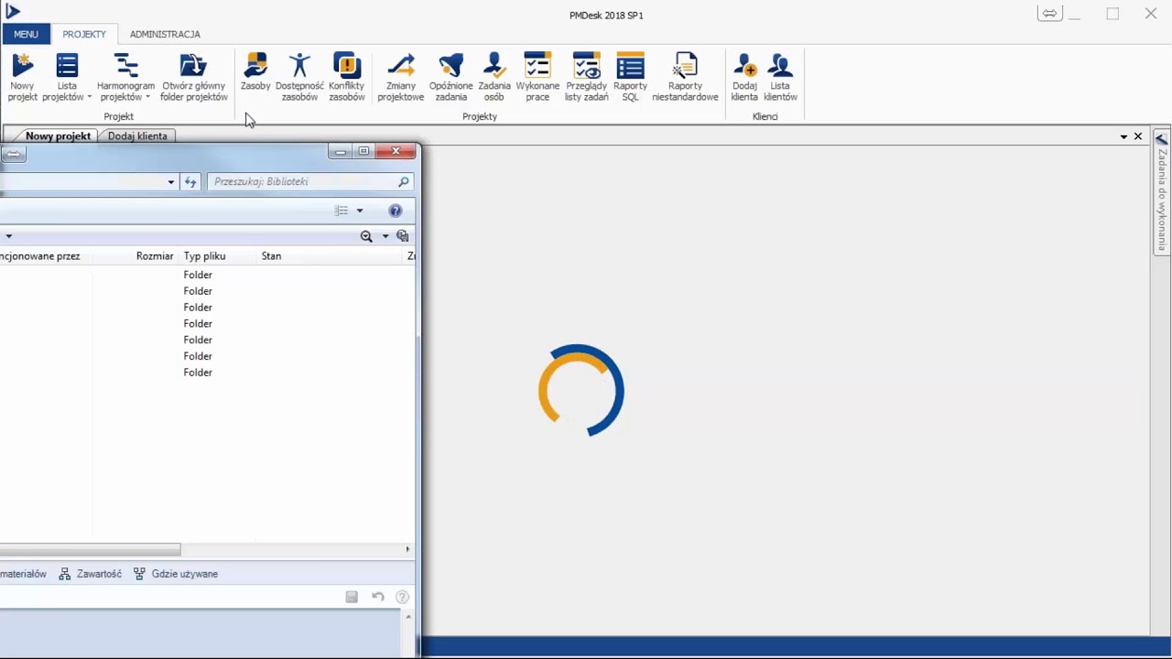The image size is (1172, 659).
Task: Switch to the Dodaj klienta document tab
Action: pyautogui.click(x=137, y=135)
